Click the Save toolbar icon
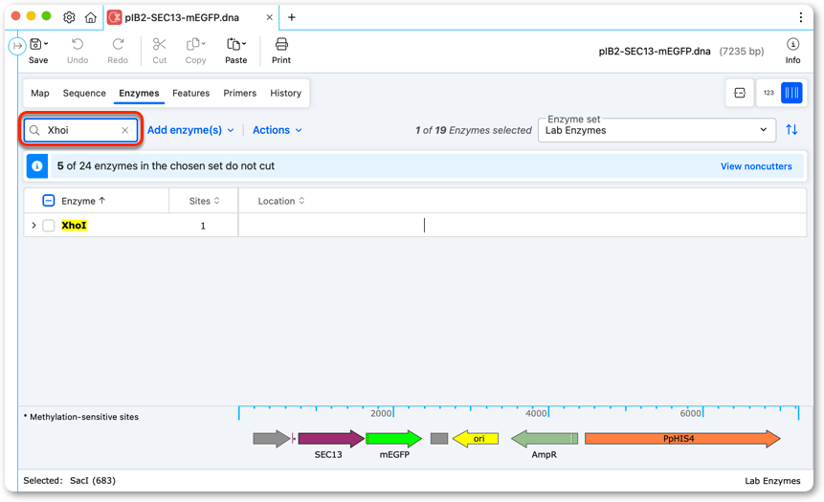 tap(35, 44)
